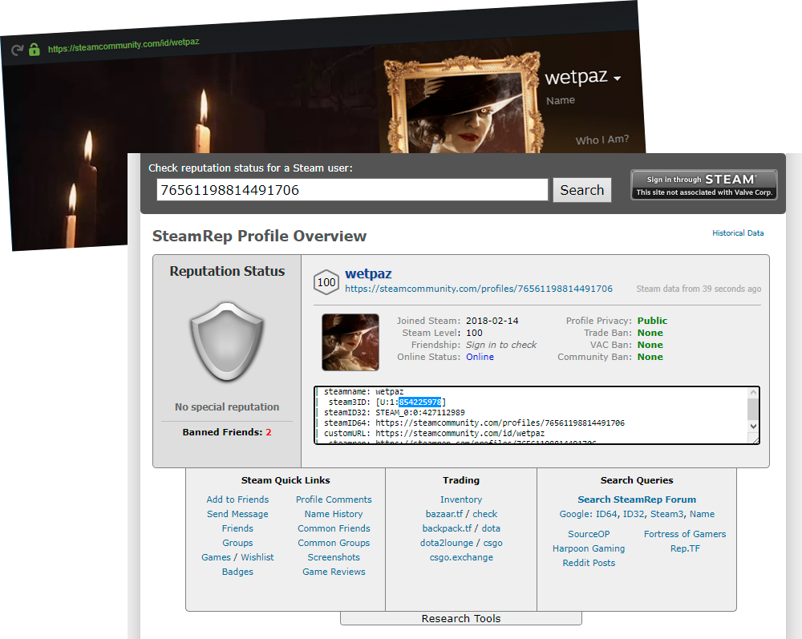Open Profile Comments link
802x639 pixels.
tap(334, 499)
